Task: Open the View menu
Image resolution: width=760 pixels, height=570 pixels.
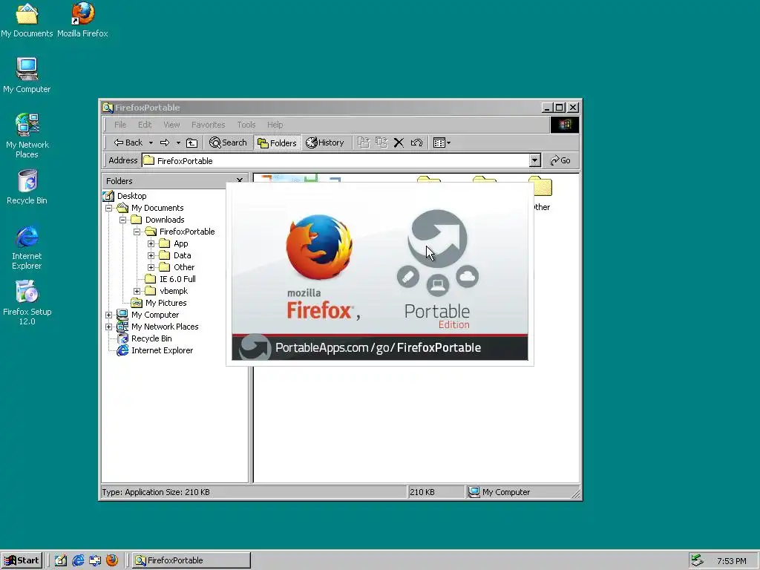Action: pos(171,125)
